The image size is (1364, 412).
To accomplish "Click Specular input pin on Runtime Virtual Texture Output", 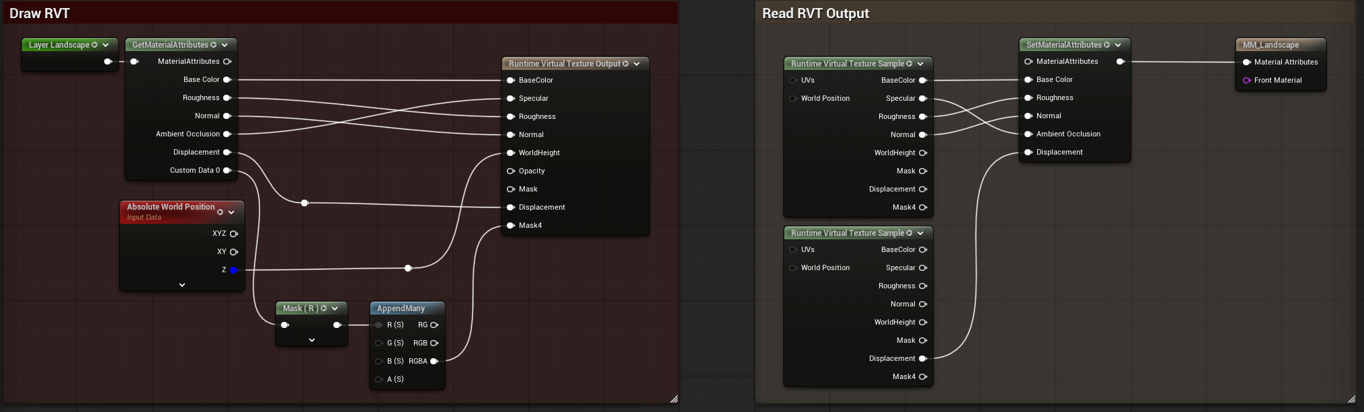I will tap(511, 99).
